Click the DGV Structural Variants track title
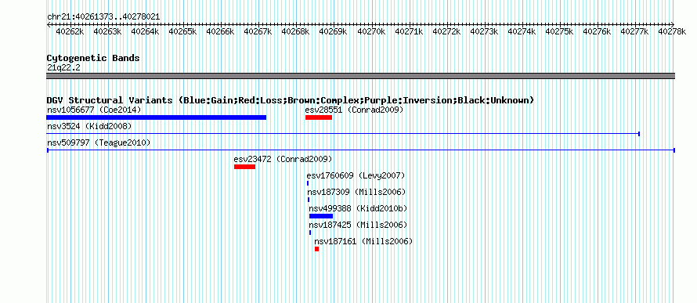Screen dimensions: 697x303 coord(291,100)
